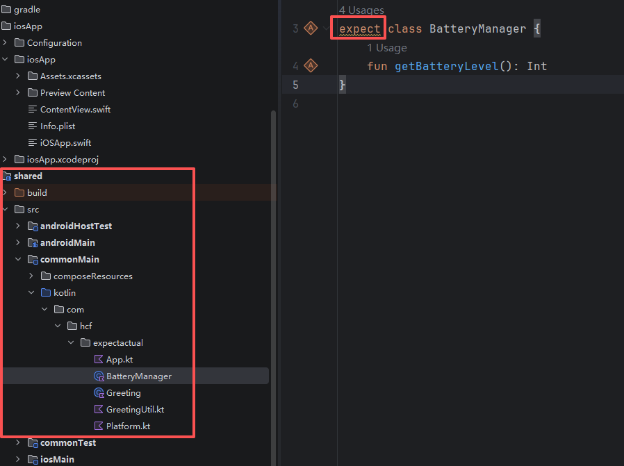This screenshot has width=624, height=466.
Task: Fold the BatteryManager class at line 3
Action: click(327, 28)
